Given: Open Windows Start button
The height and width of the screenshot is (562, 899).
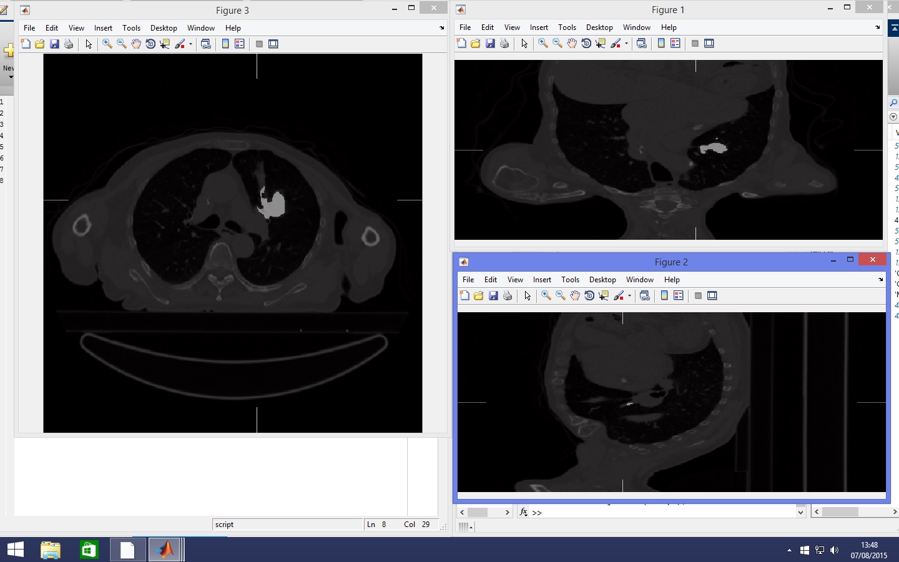Looking at the screenshot, I should 16,550.
